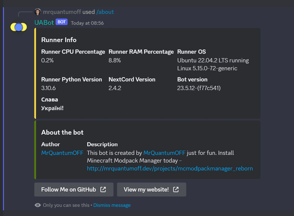Click the external link icon on View my website
294x216 pixels.
(176, 189)
